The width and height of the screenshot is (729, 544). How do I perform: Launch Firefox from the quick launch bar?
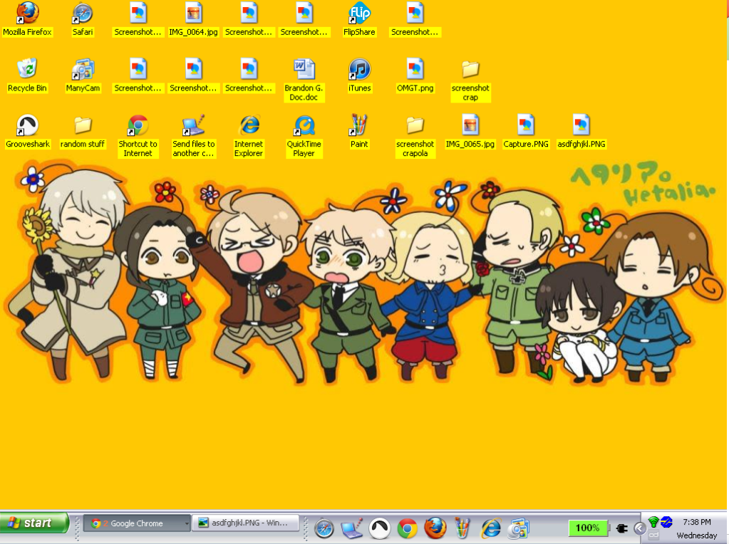435,528
